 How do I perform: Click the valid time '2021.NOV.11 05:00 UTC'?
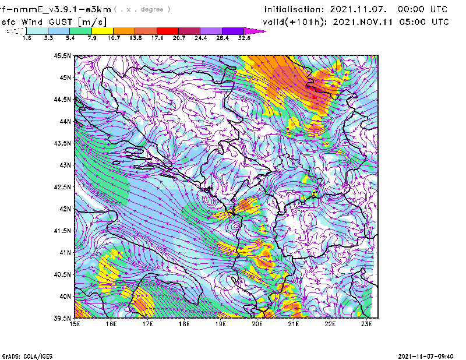[390, 22]
